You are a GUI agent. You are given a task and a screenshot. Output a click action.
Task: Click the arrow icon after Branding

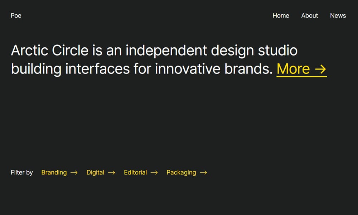tap(74, 173)
